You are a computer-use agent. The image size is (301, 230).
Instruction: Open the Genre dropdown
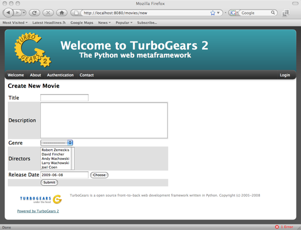[x=57, y=142]
